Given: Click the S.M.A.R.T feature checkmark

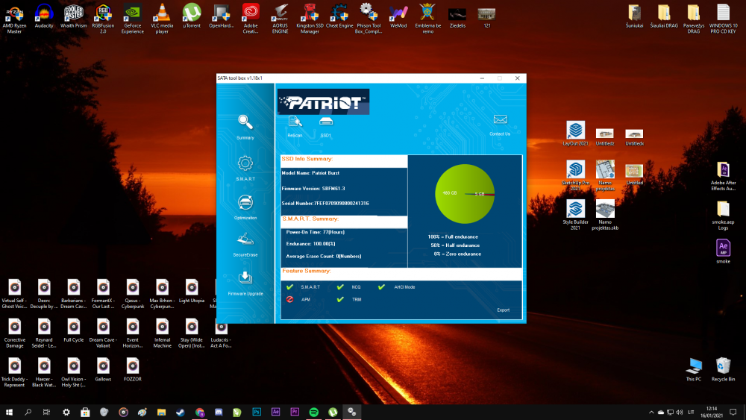Looking at the screenshot, I should pos(289,286).
